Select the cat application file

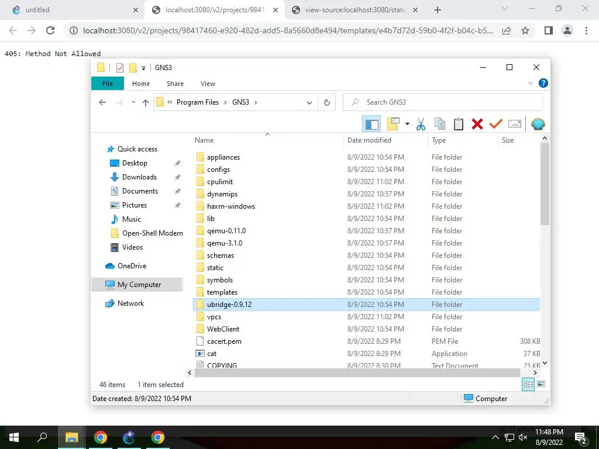(x=212, y=354)
